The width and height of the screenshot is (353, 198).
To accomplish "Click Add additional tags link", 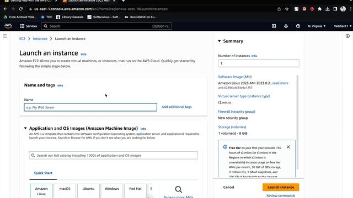I will click(x=176, y=107).
